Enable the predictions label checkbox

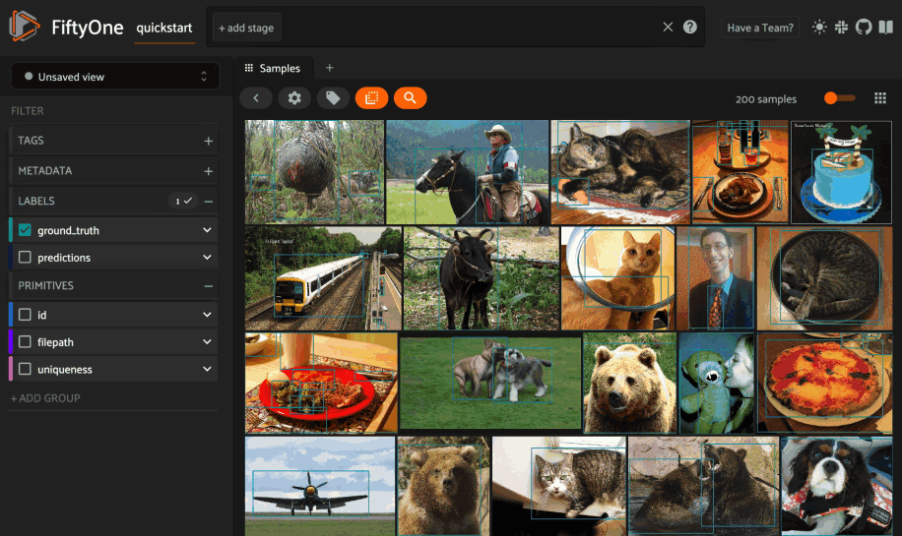26,258
